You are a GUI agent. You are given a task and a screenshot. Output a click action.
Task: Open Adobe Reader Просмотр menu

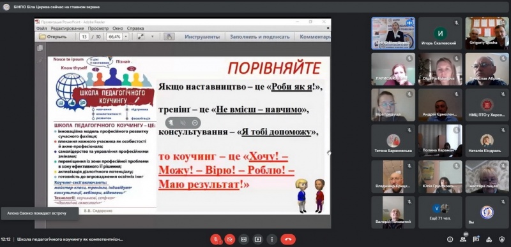(x=98, y=29)
